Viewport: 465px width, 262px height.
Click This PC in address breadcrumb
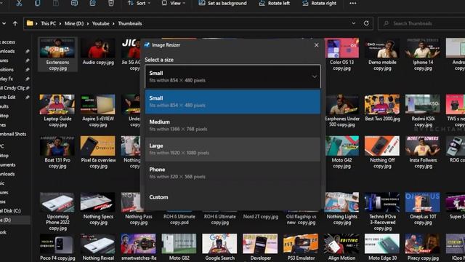49,23
